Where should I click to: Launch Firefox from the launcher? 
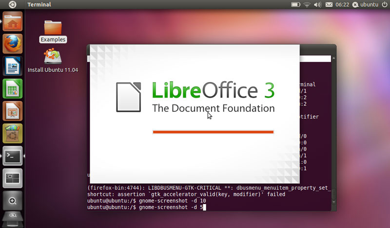coord(12,44)
